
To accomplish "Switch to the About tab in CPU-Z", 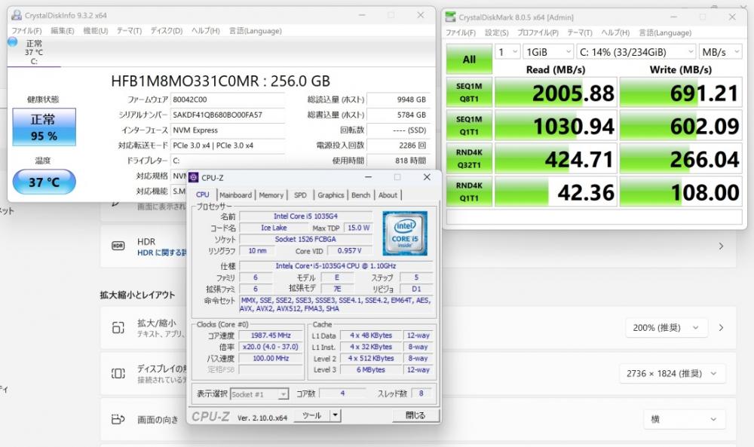I will (388, 195).
